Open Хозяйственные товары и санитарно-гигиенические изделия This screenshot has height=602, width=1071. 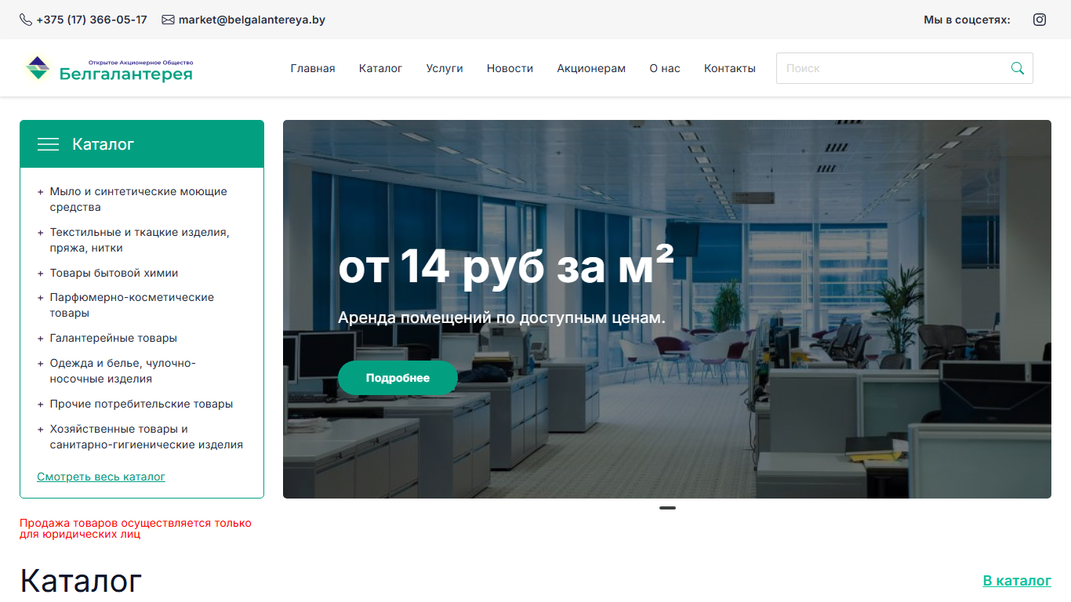point(147,437)
